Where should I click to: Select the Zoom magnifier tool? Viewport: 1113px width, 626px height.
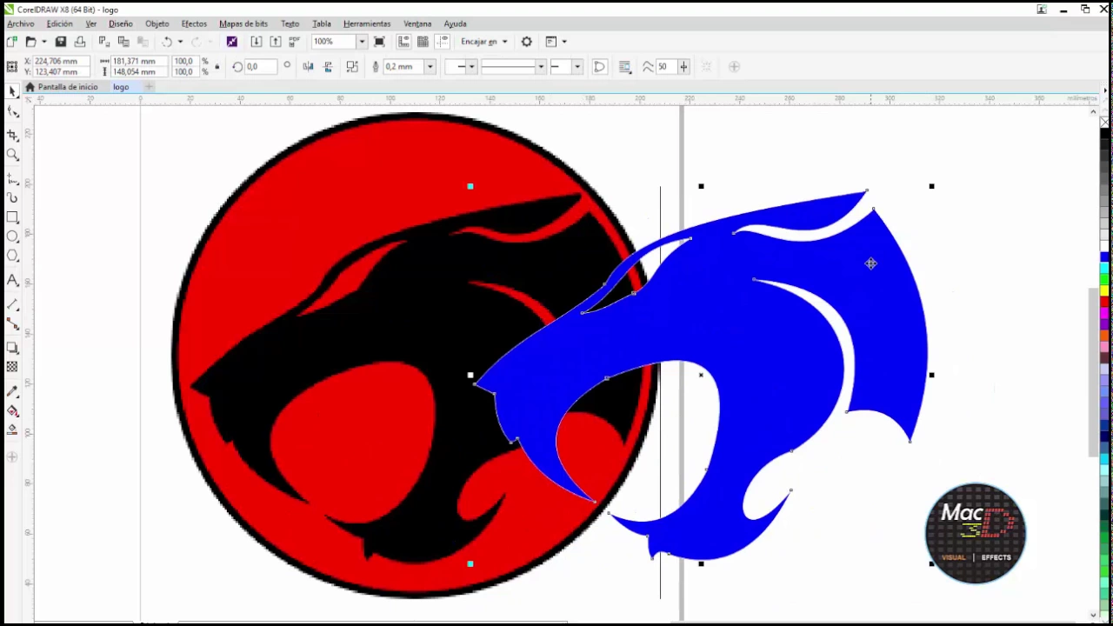(12, 155)
